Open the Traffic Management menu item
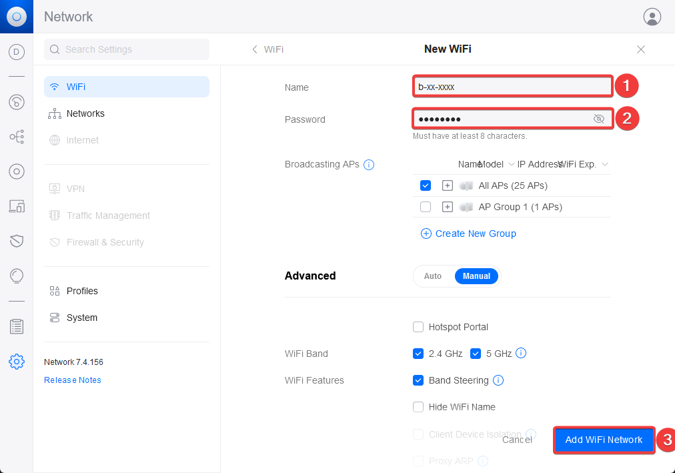Image resolution: width=675 pixels, height=473 pixels. (127, 215)
